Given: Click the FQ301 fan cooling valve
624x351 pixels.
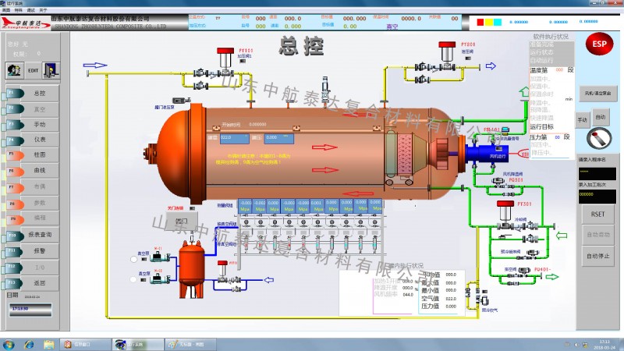Looking at the screenshot, I should click(x=498, y=182).
